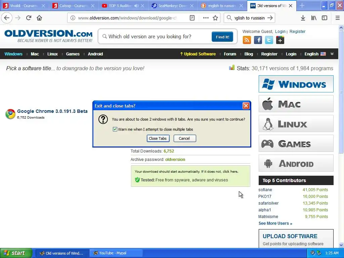Click the browser forward arrow
The image size is (344, 258).
tap(18, 18)
